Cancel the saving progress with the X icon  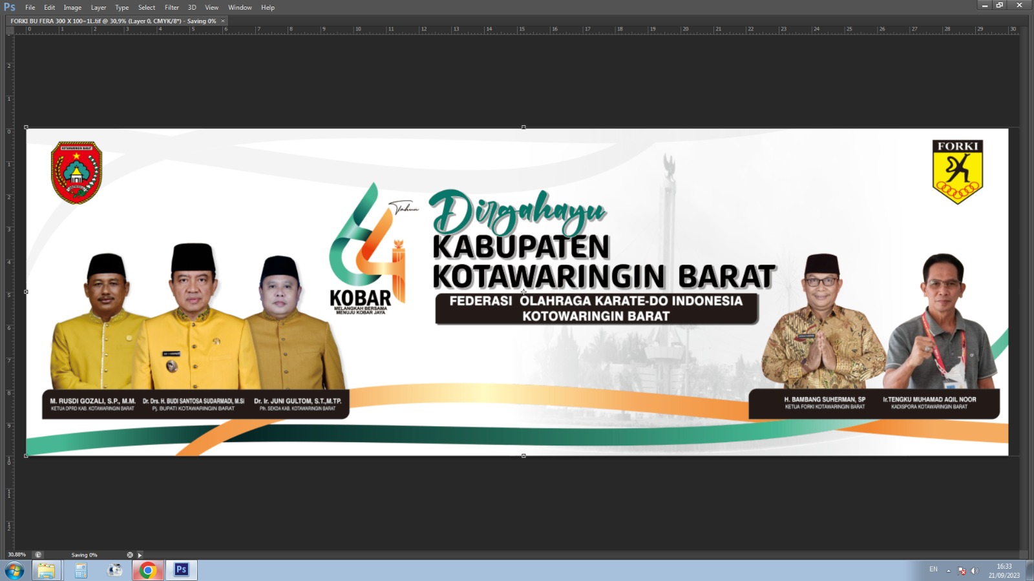click(x=130, y=555)
